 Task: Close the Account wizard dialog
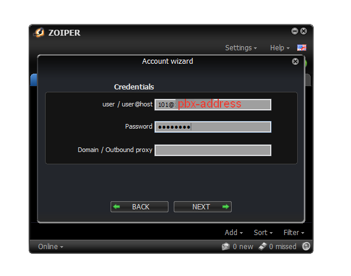point(295,61)
